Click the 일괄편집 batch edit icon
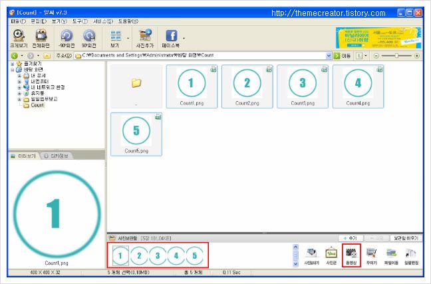The image size is (431, 284). click(411, 256)
